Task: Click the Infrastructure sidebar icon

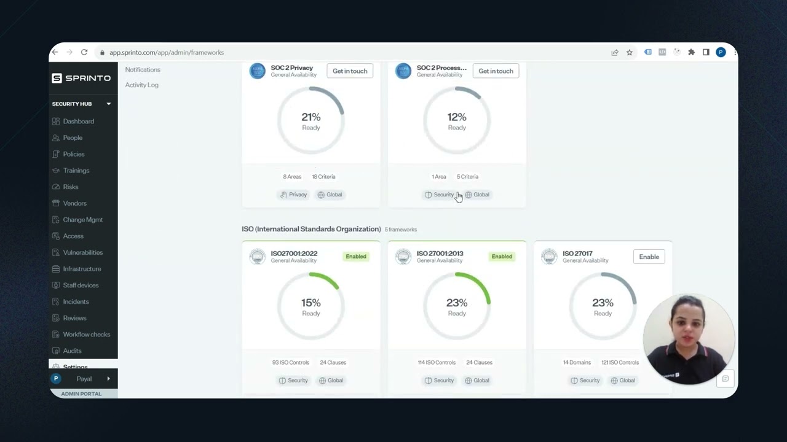Action: pos(56,269)
